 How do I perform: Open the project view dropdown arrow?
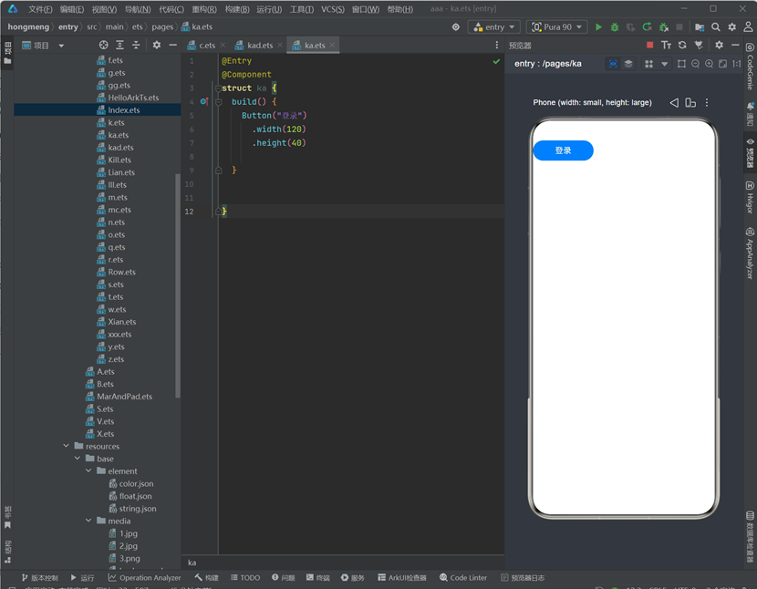click(x=61, y=46)
